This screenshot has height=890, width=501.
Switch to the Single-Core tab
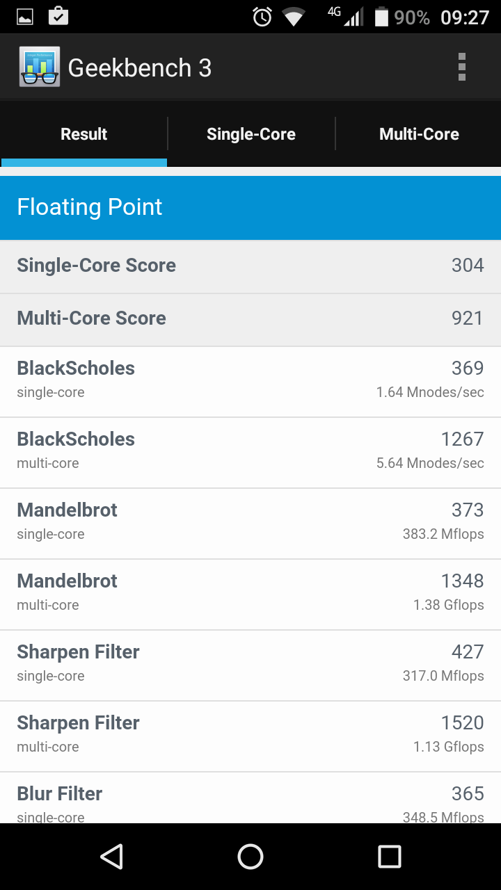tap(251, 134)
